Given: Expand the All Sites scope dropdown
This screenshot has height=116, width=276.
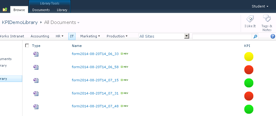Looking at the screenshot, I should pos(187,36).
